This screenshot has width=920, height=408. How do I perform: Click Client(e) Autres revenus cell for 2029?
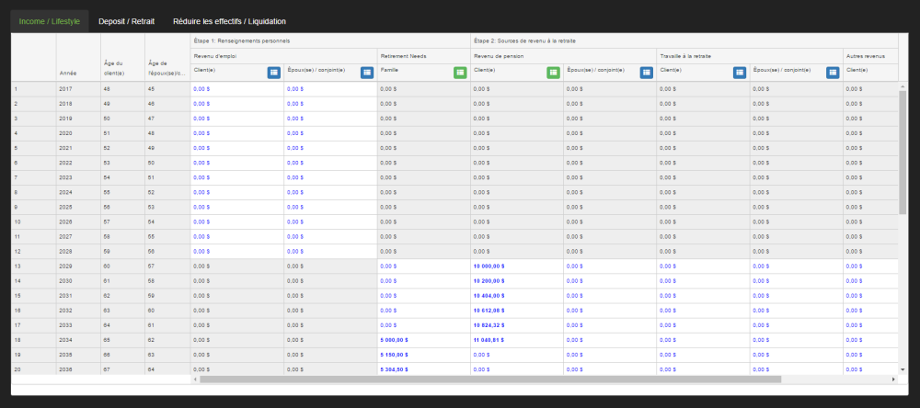coord(870,266)
